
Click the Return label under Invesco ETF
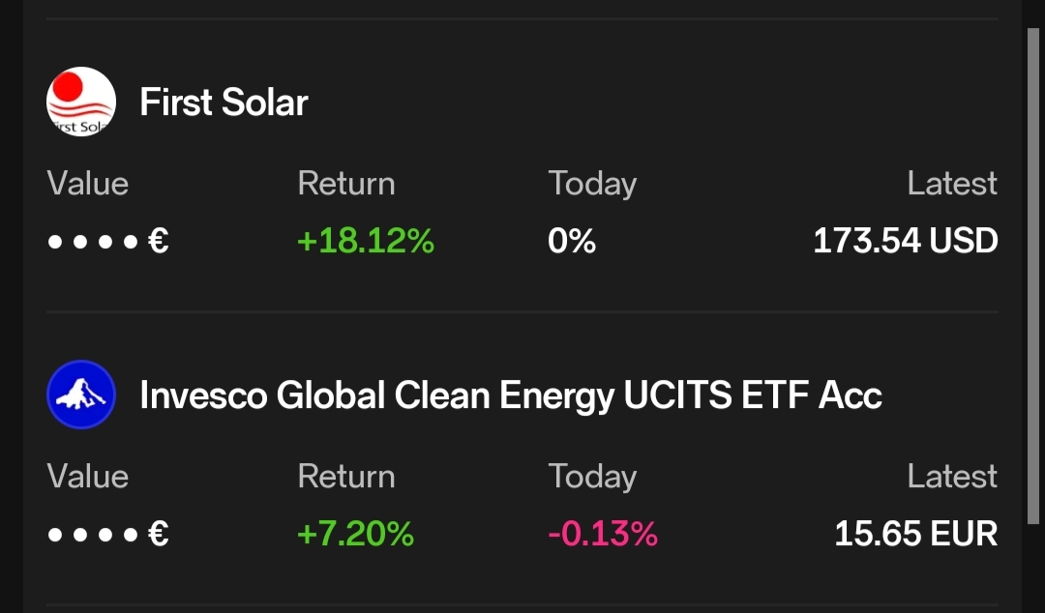pos(345,477)
